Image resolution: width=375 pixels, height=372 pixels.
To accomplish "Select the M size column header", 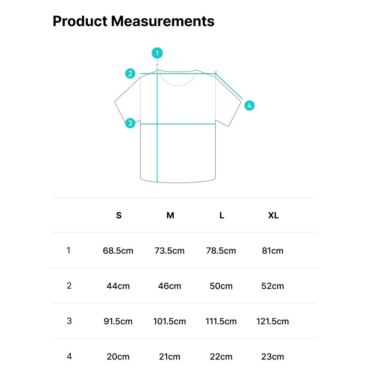I will pos(170,215).
